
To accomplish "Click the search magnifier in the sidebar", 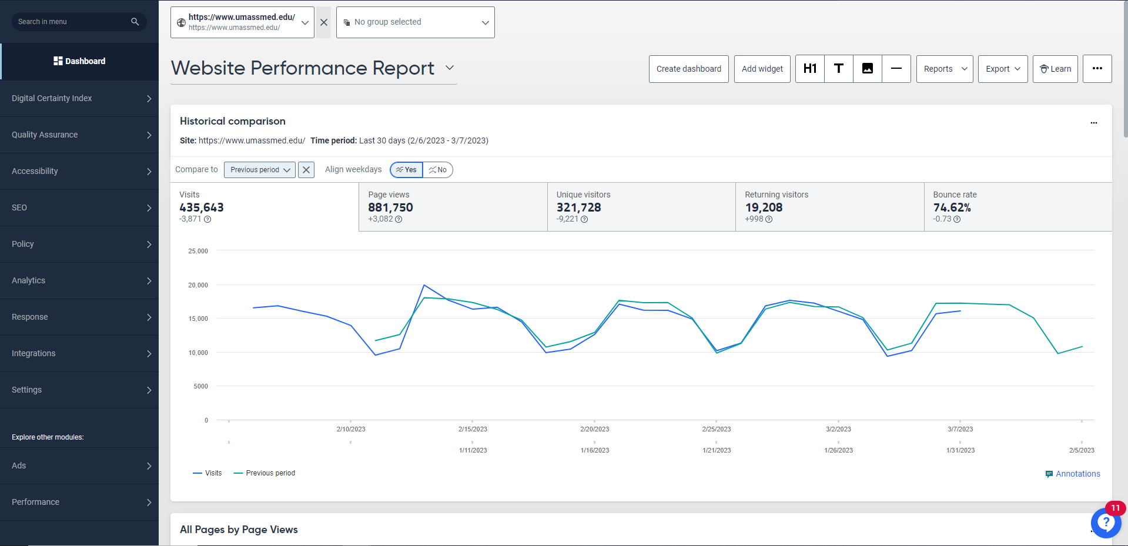I will [135, 21].
